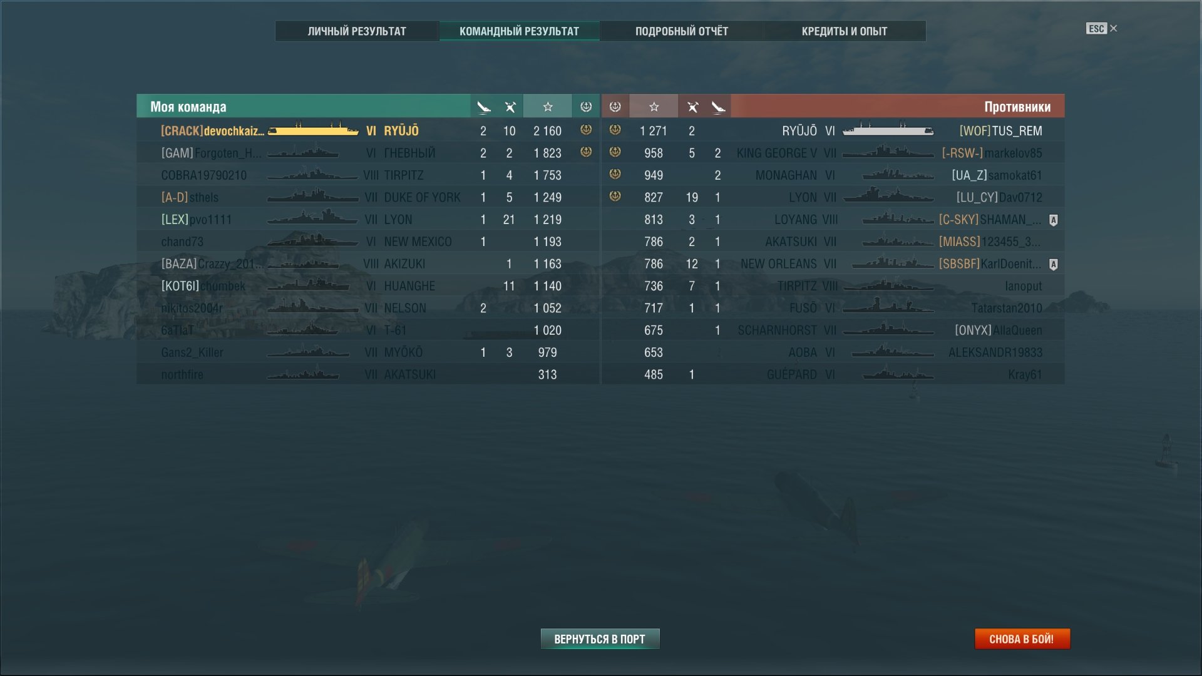Switch to ПОДРОБНЫЙ ОТЧЁТ tab
The image size is (1202, 676).
(682, 31)
